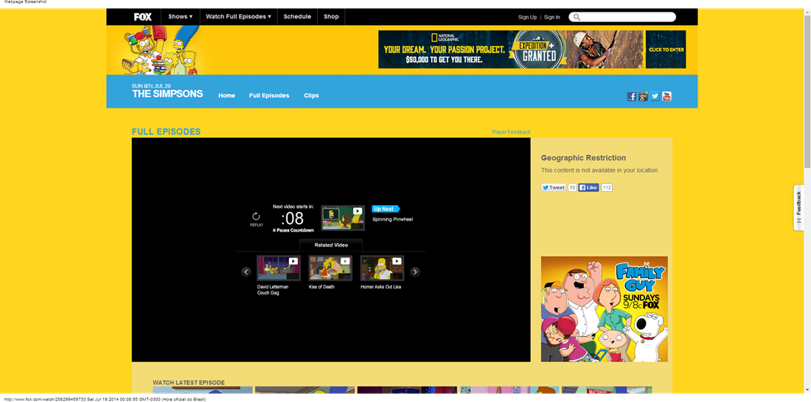Image resolution: width=811 pixels, height=402 pixels.
Task: Open the Schedule menu item
Action: (x=297, y=16)
